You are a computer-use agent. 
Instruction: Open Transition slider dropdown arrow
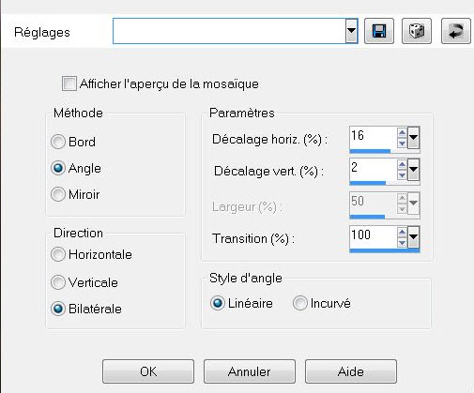coord(413,237)
